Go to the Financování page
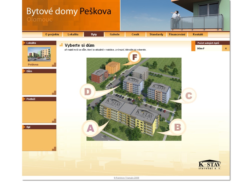Viewport: 250px width, 187px height. tap(177, 34)
